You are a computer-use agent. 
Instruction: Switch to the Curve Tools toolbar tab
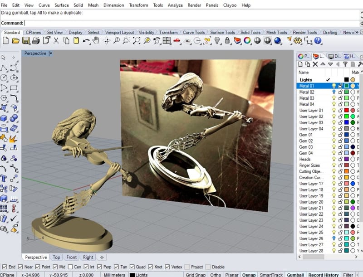pos(194,33)
